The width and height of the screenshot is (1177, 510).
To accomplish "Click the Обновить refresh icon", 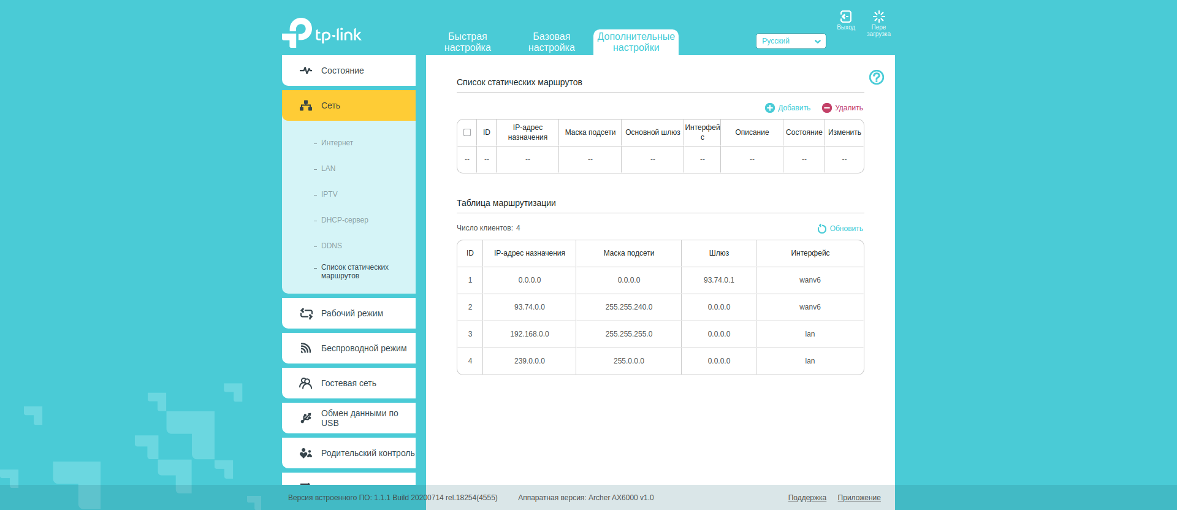I will click(x=822, y=229).
